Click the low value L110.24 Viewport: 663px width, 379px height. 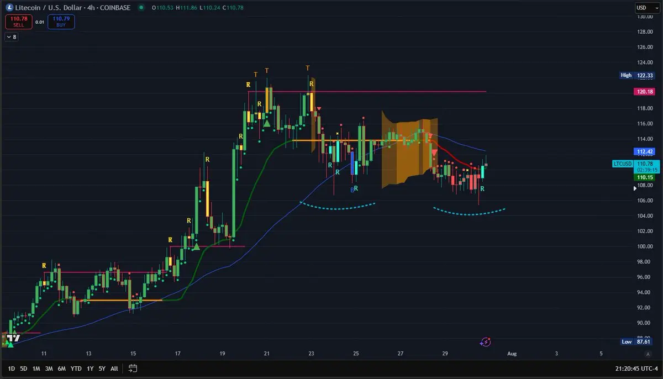[210, 8]
